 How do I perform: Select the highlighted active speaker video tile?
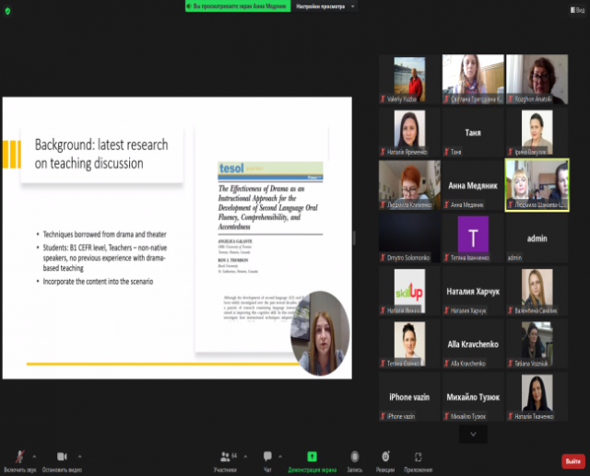(537, 185)
